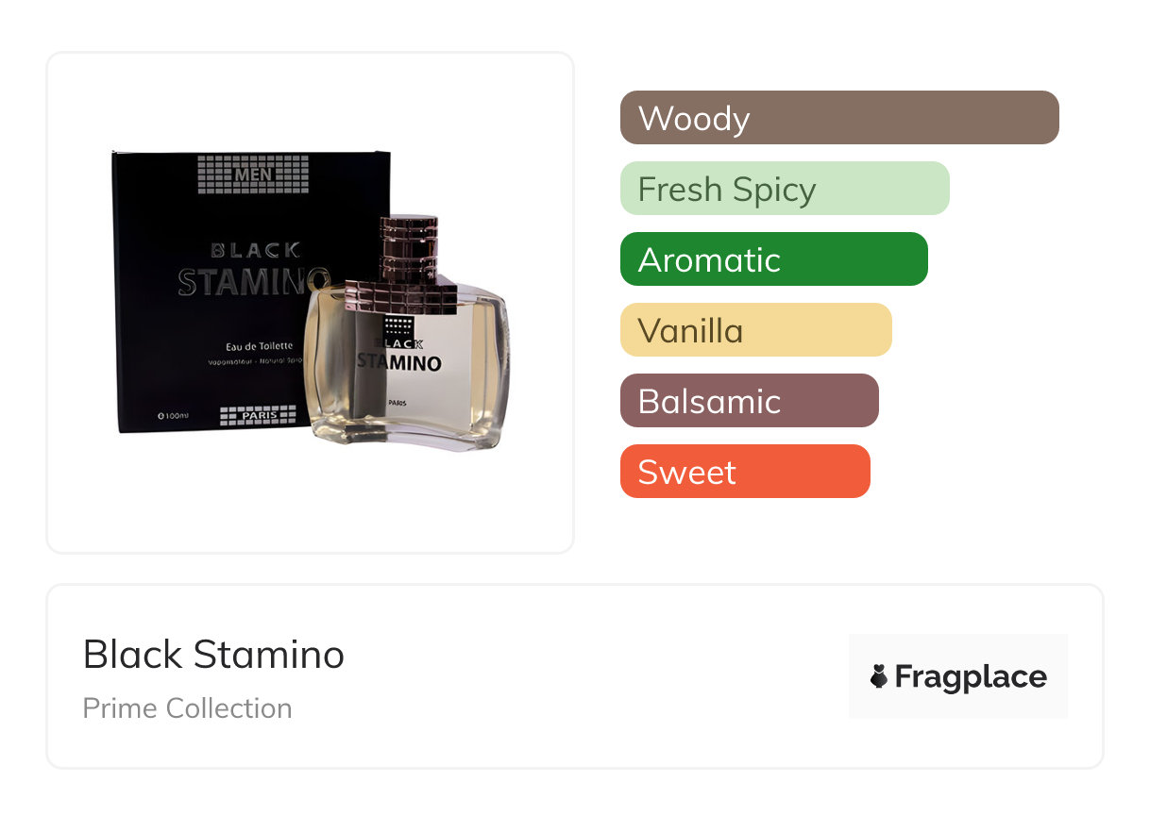Screen dimensions: 1150x815
Task: Select the Woody accord bar
Action: (838, 118)
